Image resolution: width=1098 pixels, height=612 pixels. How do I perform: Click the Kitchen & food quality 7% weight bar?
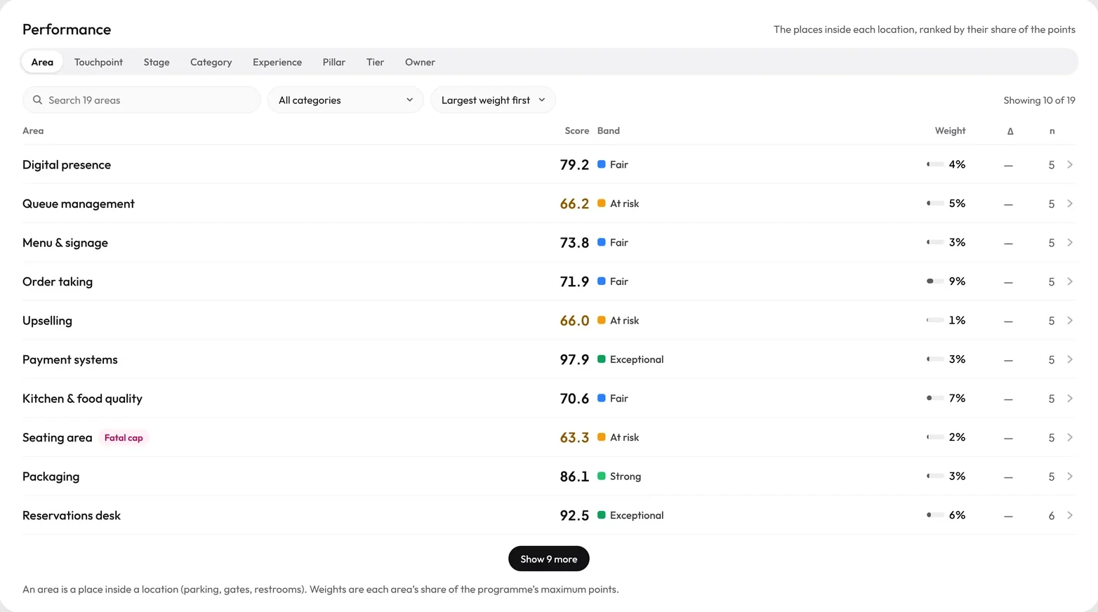point(935,399)
